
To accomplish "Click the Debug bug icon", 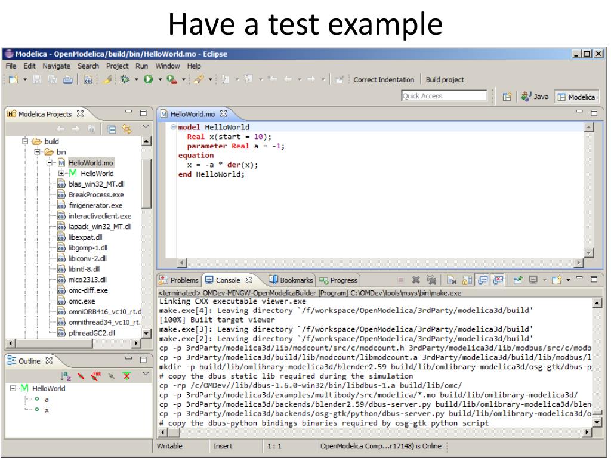I will click(125, 79).
